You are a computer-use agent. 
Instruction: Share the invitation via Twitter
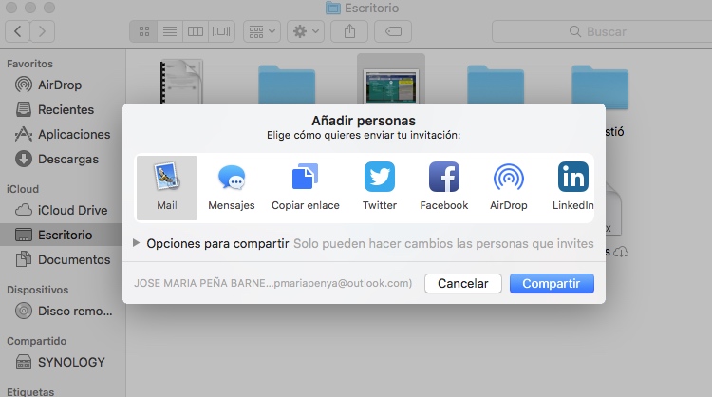point(380,188)
